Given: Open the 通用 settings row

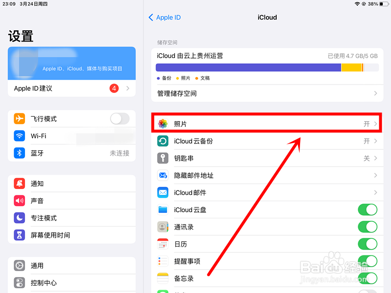Looking at the screenshot, I should click(72, 266).
